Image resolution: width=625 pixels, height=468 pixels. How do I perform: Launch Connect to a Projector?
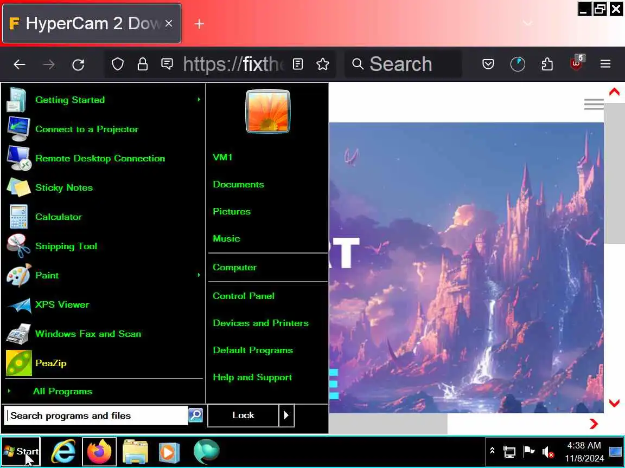103,129
